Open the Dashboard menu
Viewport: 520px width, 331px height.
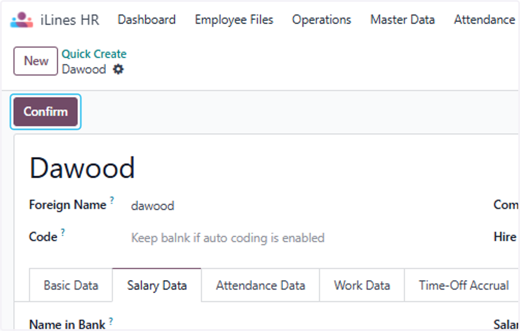coord(146,20)
